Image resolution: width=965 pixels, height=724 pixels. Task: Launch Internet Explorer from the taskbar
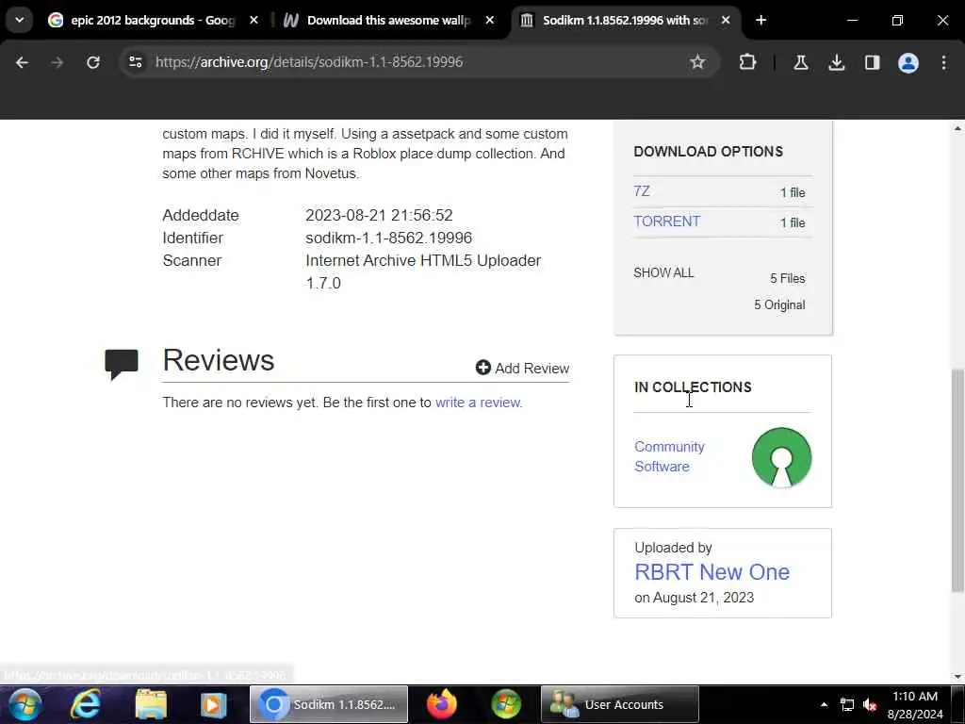pyautogui.click(x=86, y=704)
